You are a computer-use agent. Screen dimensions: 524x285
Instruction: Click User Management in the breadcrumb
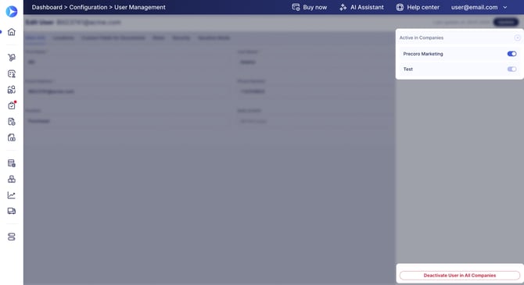[x=140, y=7]
